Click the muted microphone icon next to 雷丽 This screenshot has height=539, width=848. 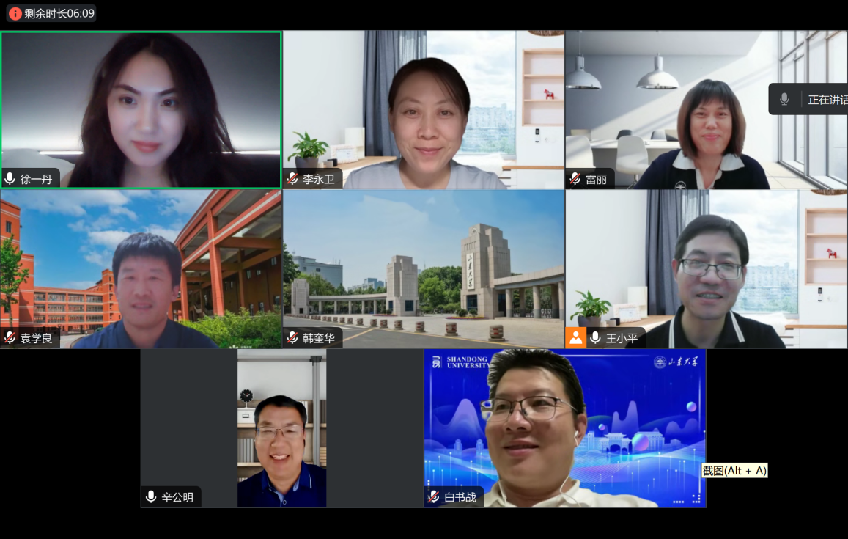point(575,179)
